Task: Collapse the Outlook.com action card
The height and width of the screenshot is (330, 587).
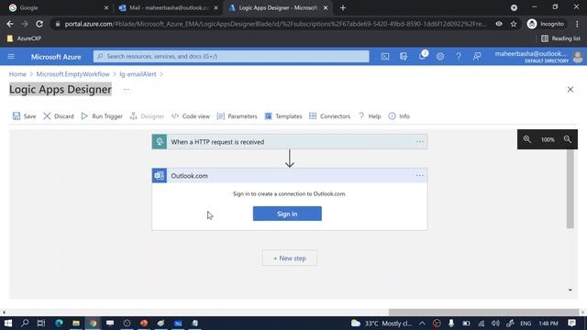Action: click(x=290, y=175)
